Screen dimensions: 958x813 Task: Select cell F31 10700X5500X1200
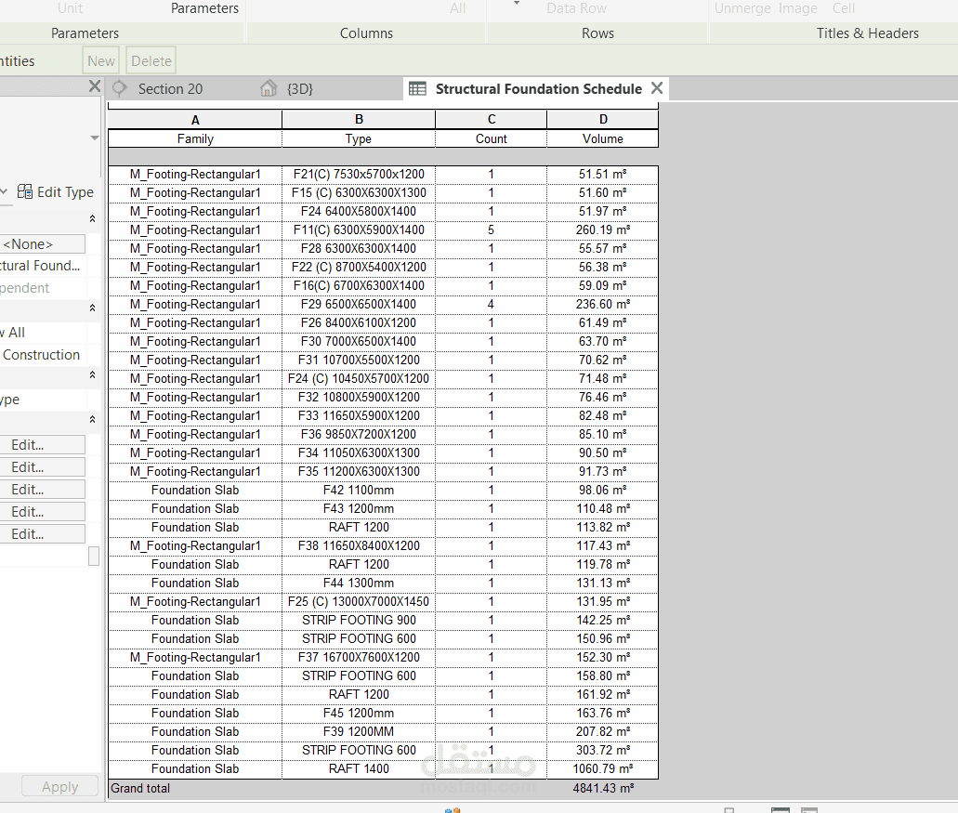(359, 361)
